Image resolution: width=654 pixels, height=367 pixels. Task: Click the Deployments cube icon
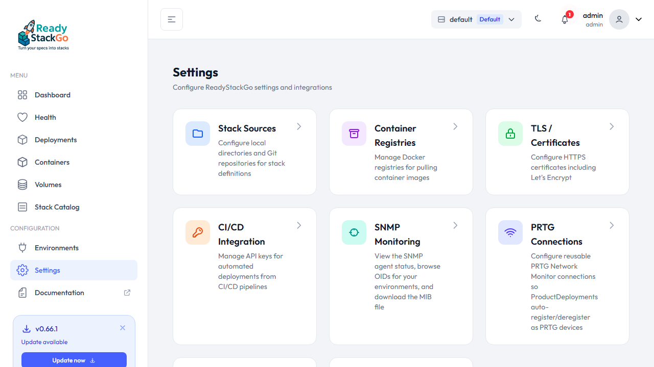point(22,140)
